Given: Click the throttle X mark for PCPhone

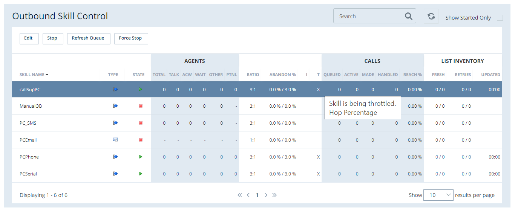Looking at the screenshot, I should (318, 157).
